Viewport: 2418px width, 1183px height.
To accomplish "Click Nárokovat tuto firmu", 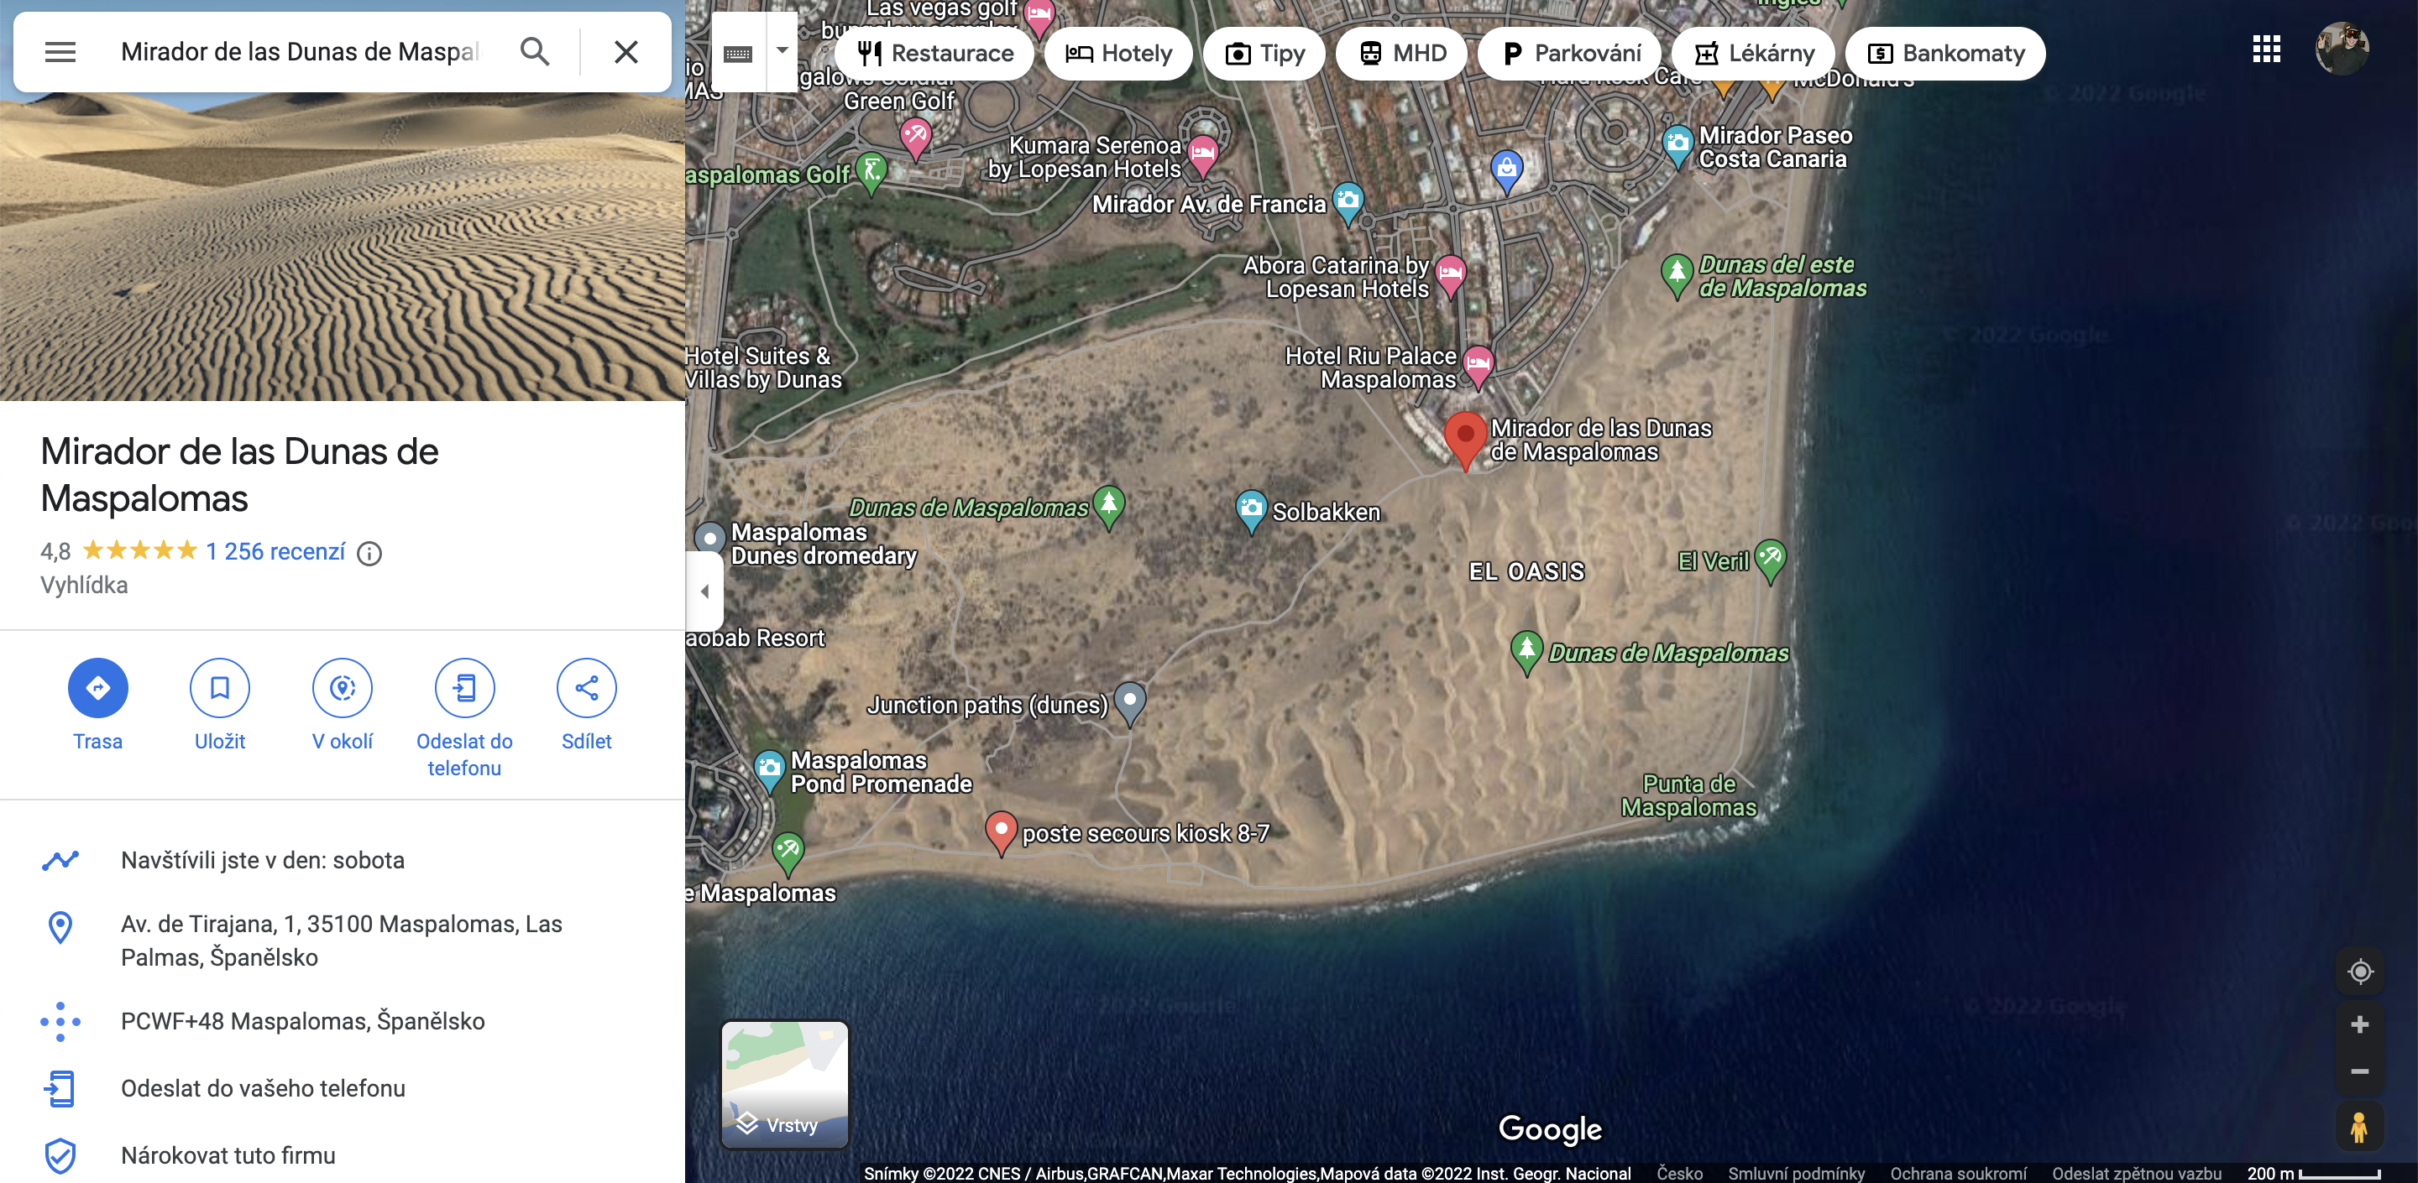I will point(228,1154).
